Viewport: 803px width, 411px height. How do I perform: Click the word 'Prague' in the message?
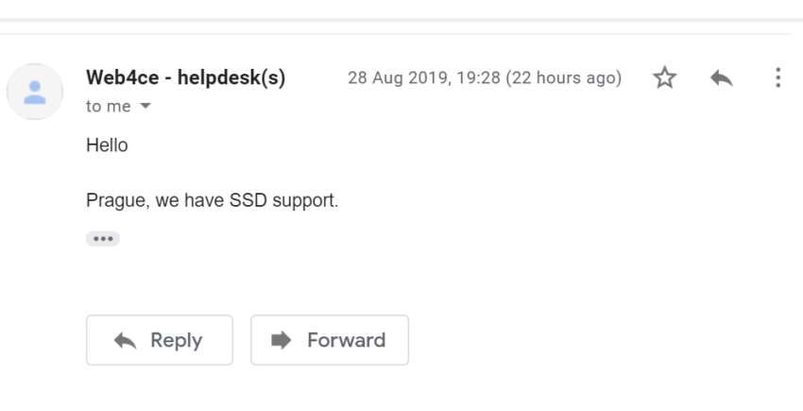click(x=116, y=200)
